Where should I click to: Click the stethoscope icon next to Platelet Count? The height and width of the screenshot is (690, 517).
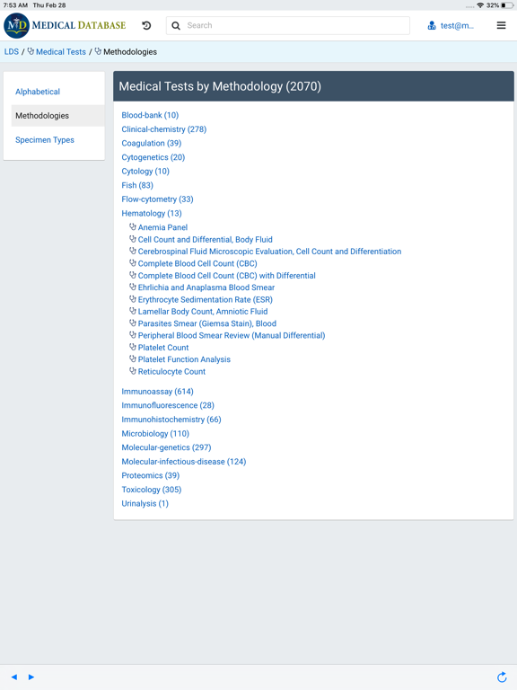[x=132, y=347]
